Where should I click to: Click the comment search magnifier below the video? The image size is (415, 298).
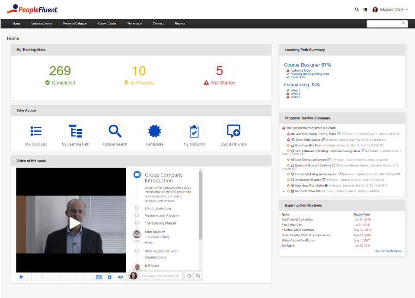click(198, 276)
